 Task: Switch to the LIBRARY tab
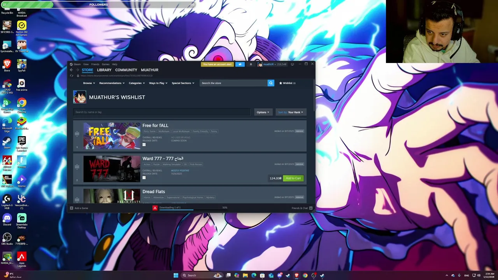click(x=104, y=70)
